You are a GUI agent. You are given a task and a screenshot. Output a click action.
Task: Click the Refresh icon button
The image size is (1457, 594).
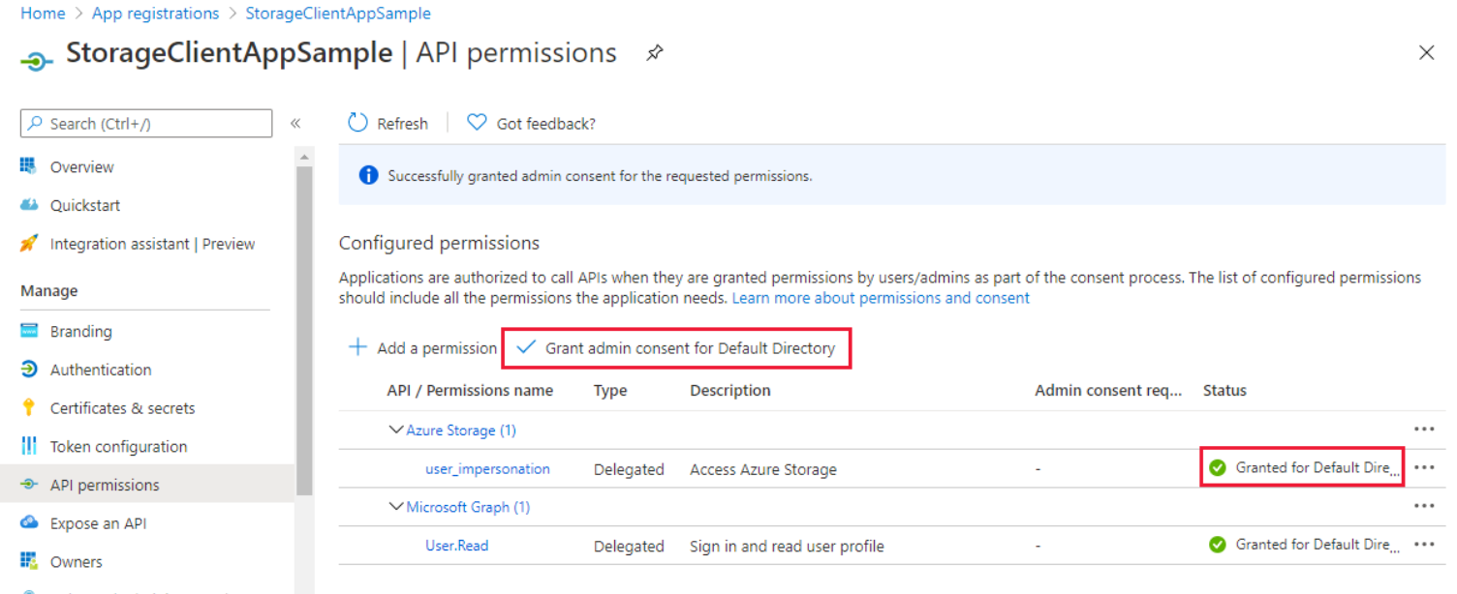point(358,123)
